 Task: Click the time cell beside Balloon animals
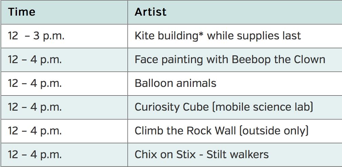[64, 83]
